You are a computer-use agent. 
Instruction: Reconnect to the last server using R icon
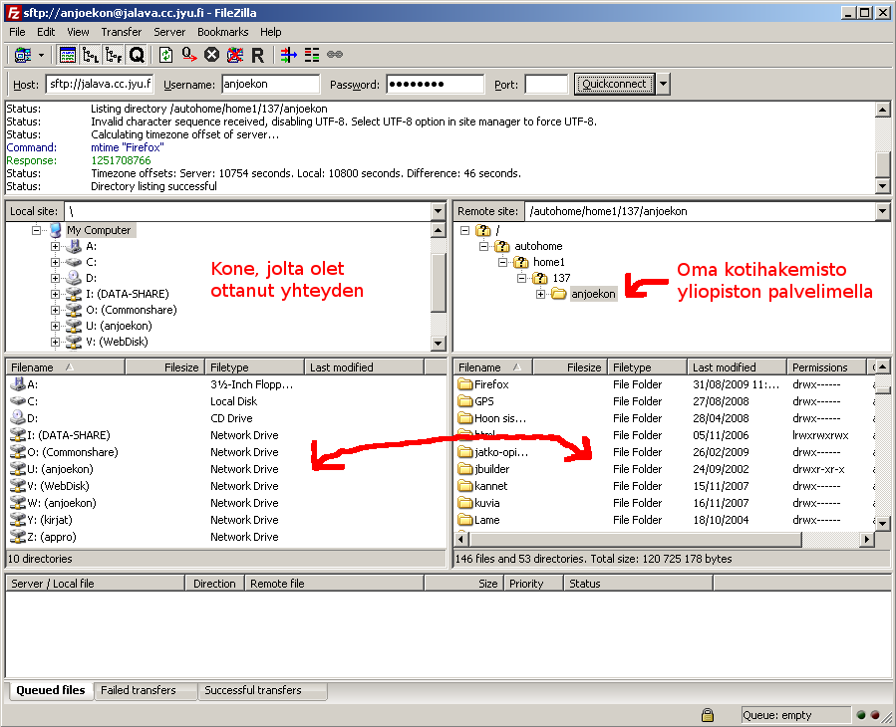258,55
